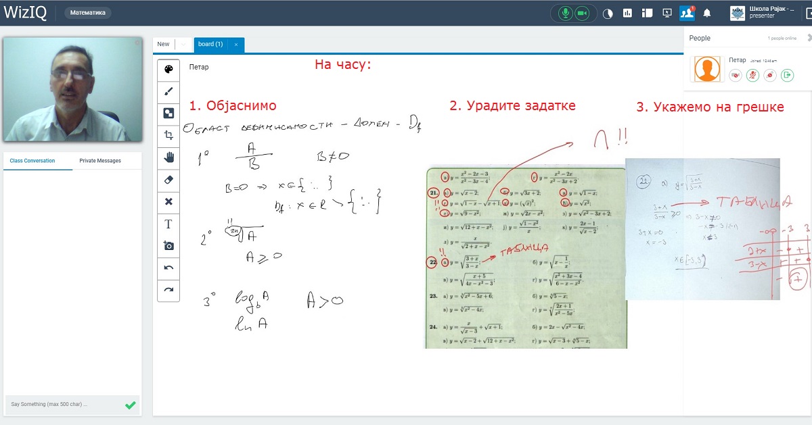Viewport: 812px width, 425px height.
Task: Click the camera add-image tool
Action: [x=168, y=246]
